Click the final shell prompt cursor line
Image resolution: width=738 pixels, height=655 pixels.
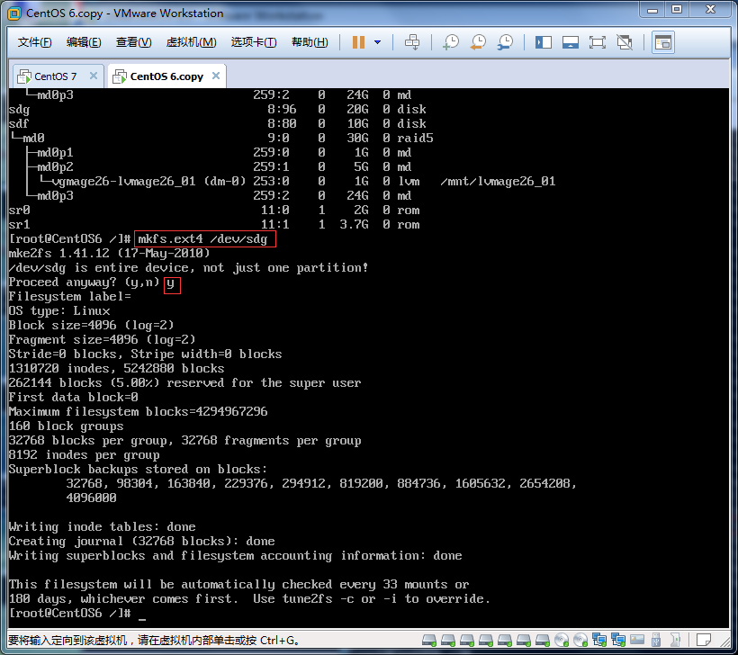point(77,613)
